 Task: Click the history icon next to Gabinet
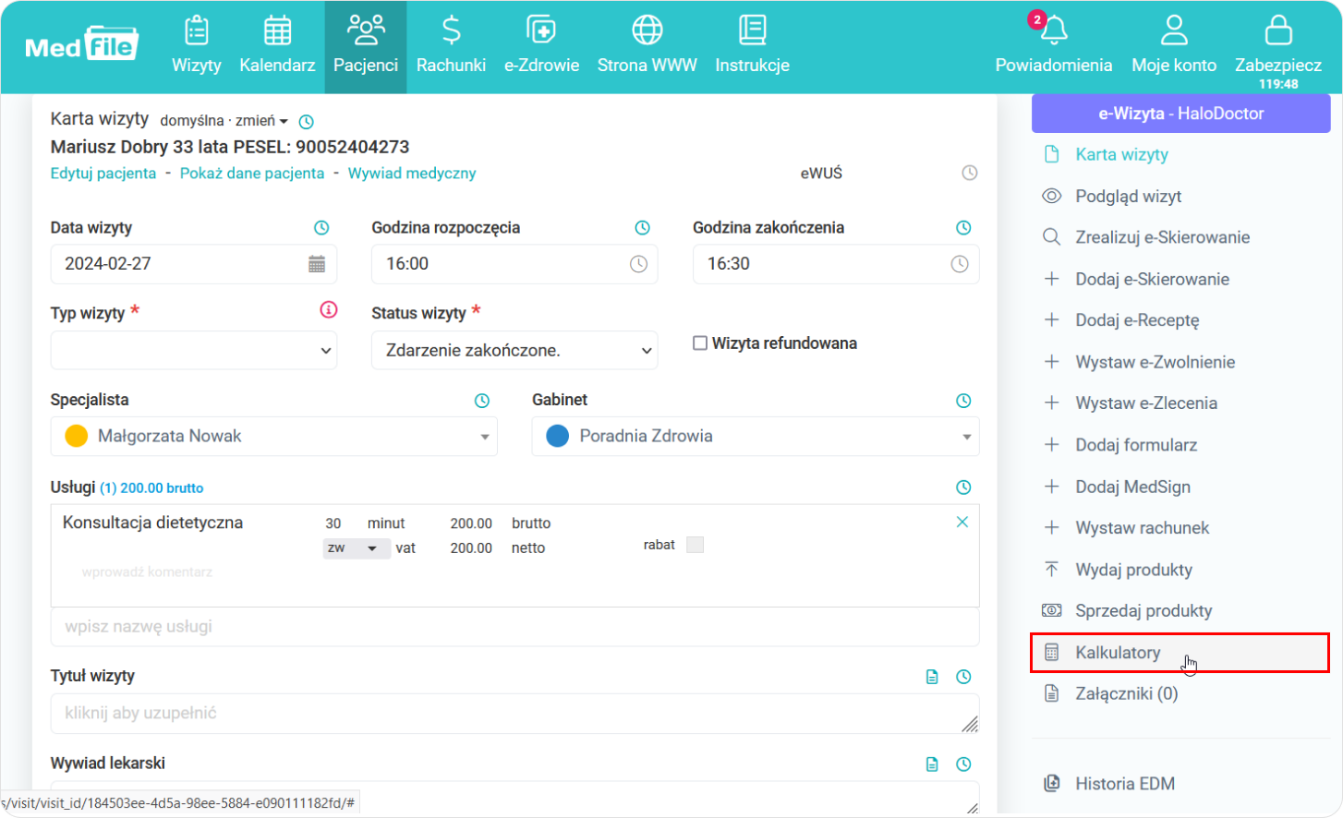pyautogui.click(x=963, y=401)
